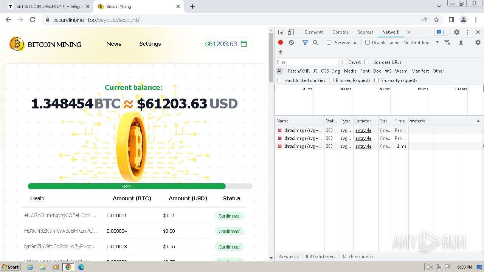
Task: Open Internet Explorer from taskbar
Action: 30,267
